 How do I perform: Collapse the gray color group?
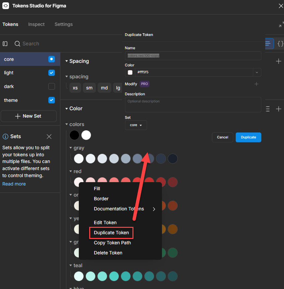tap(71, 148)
